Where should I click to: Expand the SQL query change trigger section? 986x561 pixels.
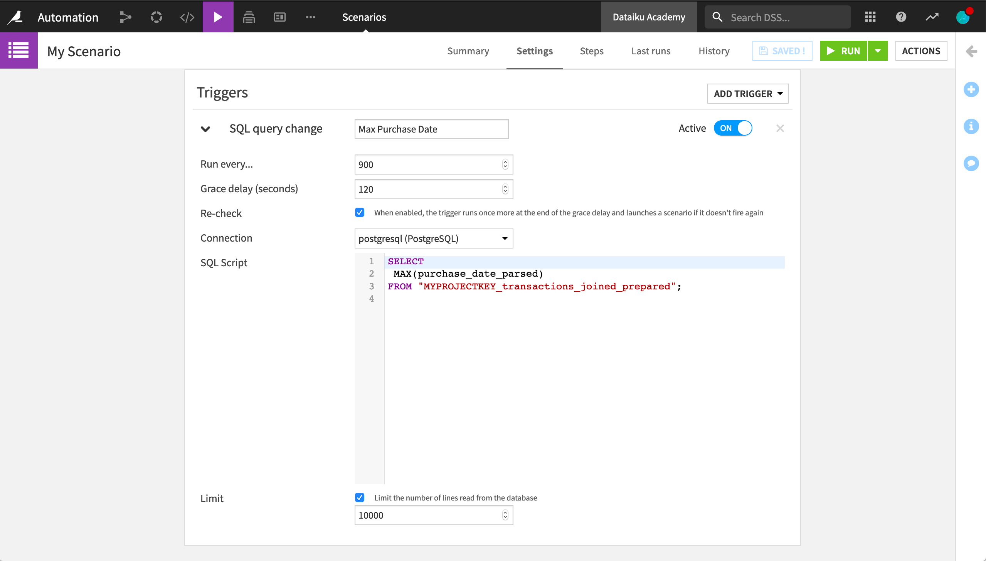(x=205, y=129)
